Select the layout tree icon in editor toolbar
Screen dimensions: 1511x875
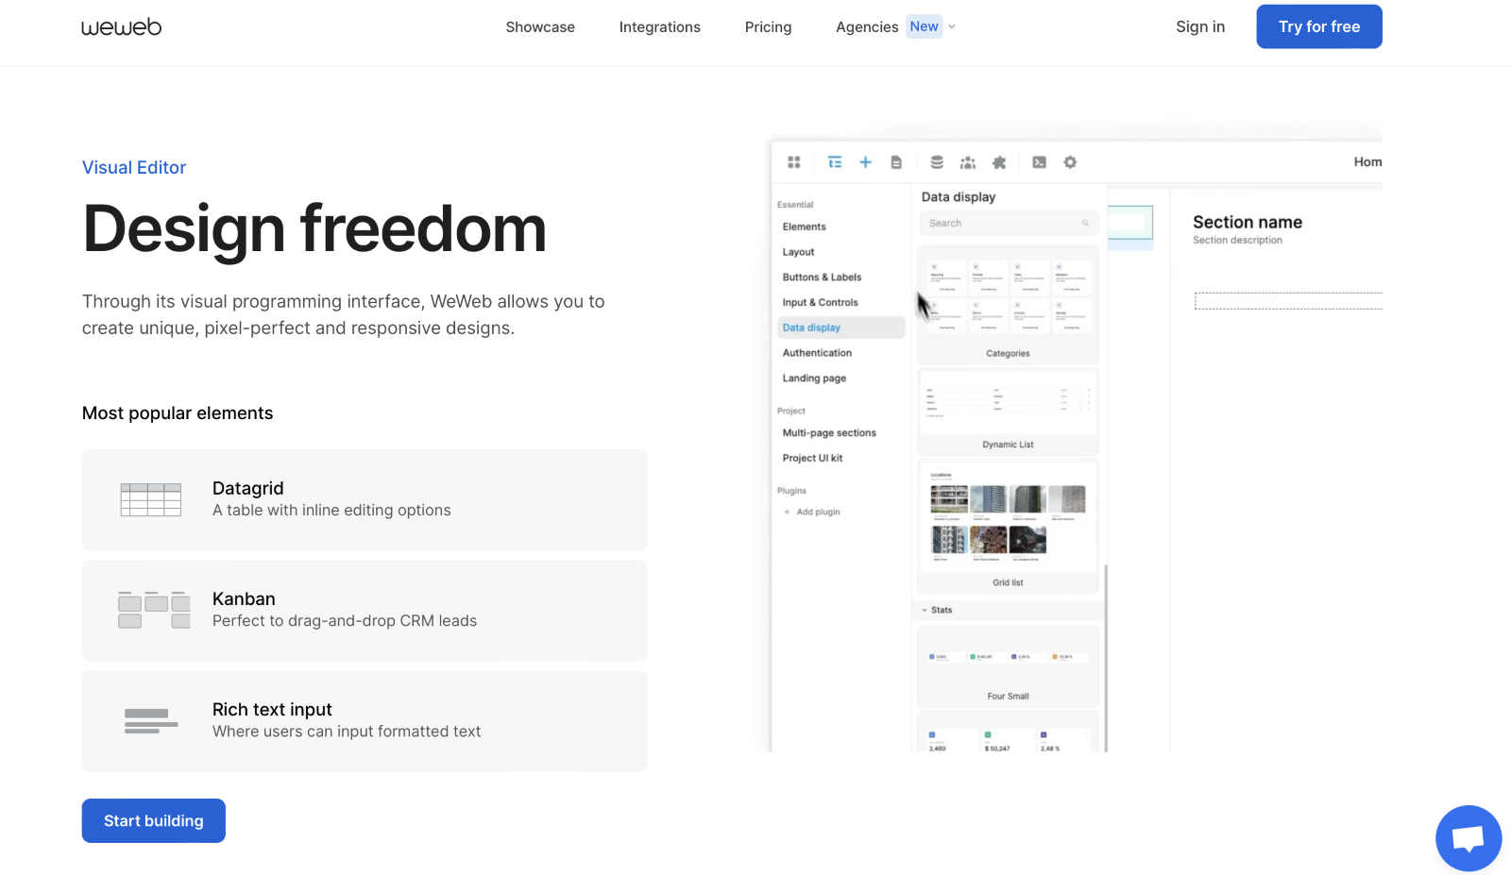point(835,162)
